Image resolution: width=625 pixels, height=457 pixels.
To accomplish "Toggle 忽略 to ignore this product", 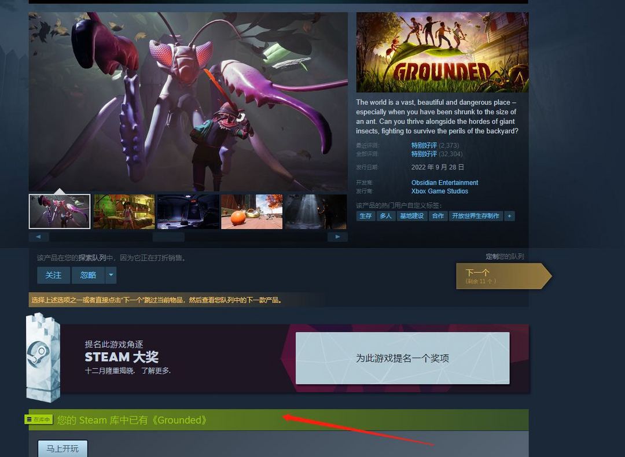I will point(88,275).
